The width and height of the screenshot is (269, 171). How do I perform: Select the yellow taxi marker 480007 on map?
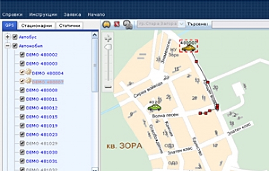point(189,48)
